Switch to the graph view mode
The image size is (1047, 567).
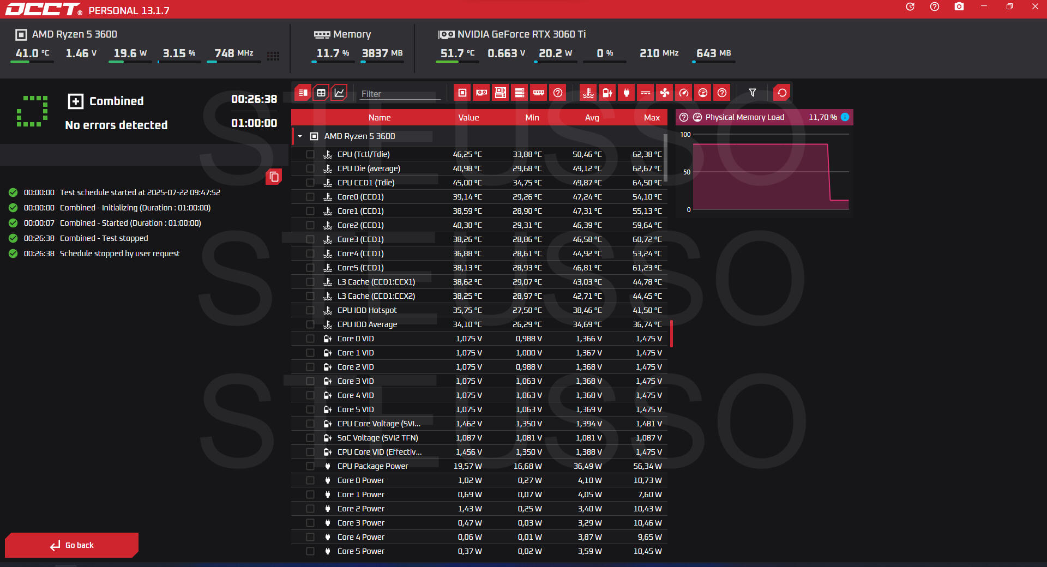(339, 93)
